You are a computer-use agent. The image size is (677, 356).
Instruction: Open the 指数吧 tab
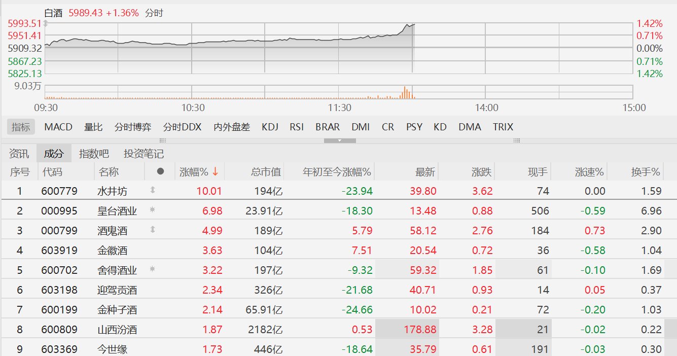pyautogui.click(x=94, y=154)
